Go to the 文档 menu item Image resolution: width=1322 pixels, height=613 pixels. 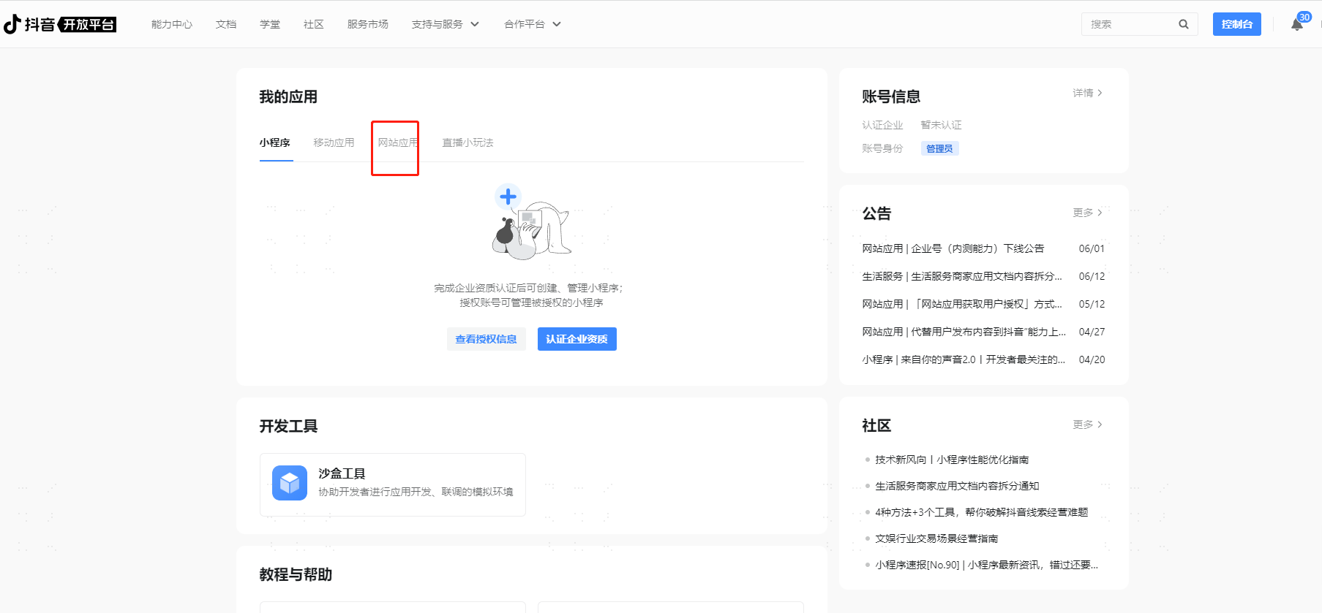coord(226,24)
